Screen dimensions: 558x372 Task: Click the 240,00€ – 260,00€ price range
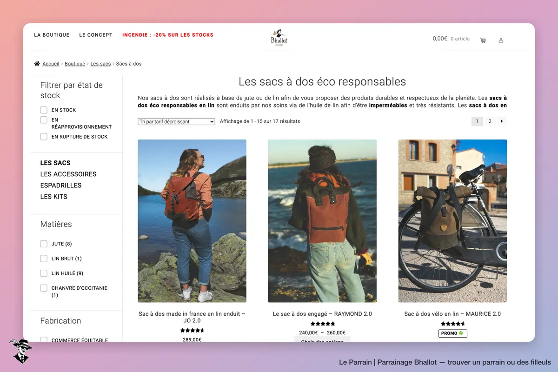(322, 332)
